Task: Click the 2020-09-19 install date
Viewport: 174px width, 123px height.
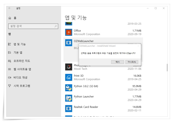Action: [x=134, y=34]
